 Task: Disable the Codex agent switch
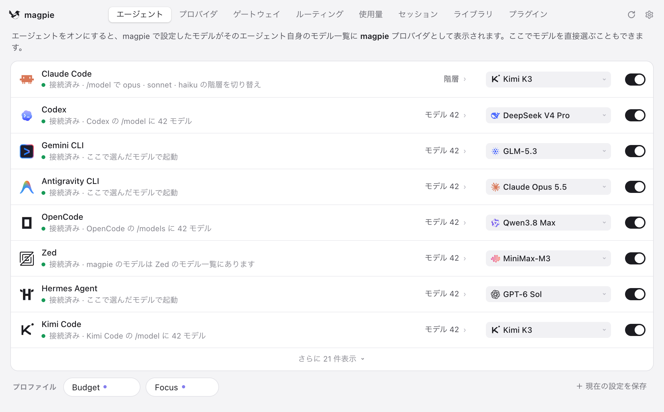[635, 115]
